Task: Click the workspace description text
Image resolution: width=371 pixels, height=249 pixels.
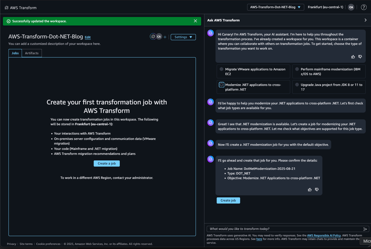Action: pyautogui.click(x=54, y=44)
